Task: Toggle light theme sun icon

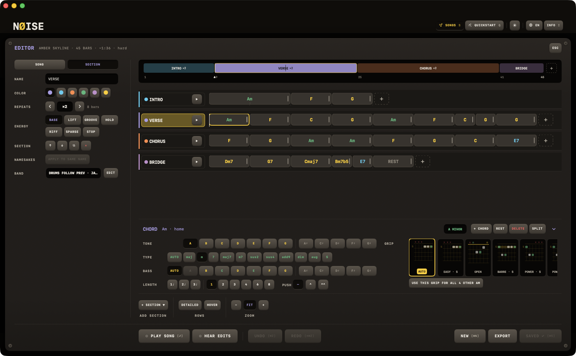Action: coord(515,25)
